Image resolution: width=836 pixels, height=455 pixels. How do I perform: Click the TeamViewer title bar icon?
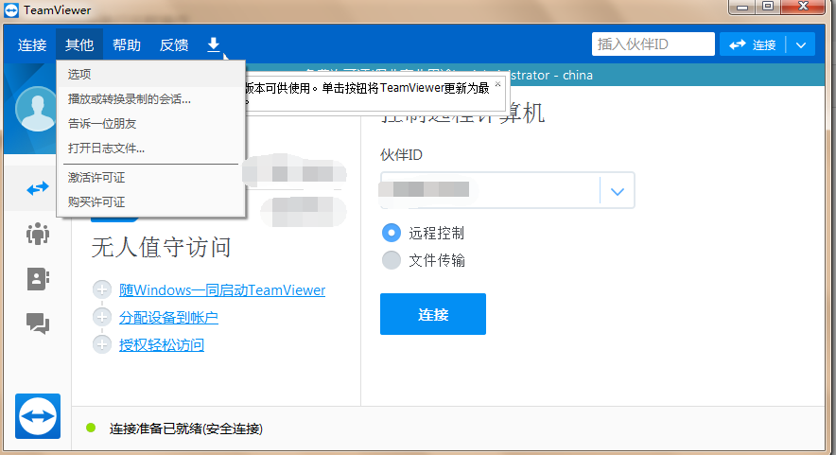click(11, 9)
